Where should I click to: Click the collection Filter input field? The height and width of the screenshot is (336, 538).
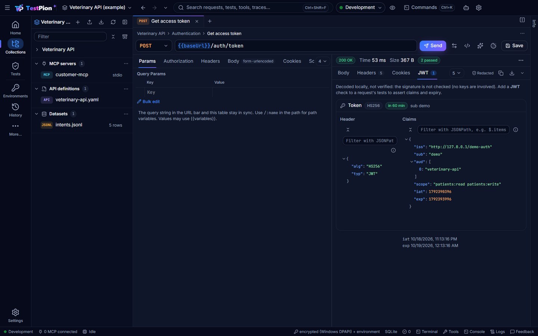(x=70, y=37)
